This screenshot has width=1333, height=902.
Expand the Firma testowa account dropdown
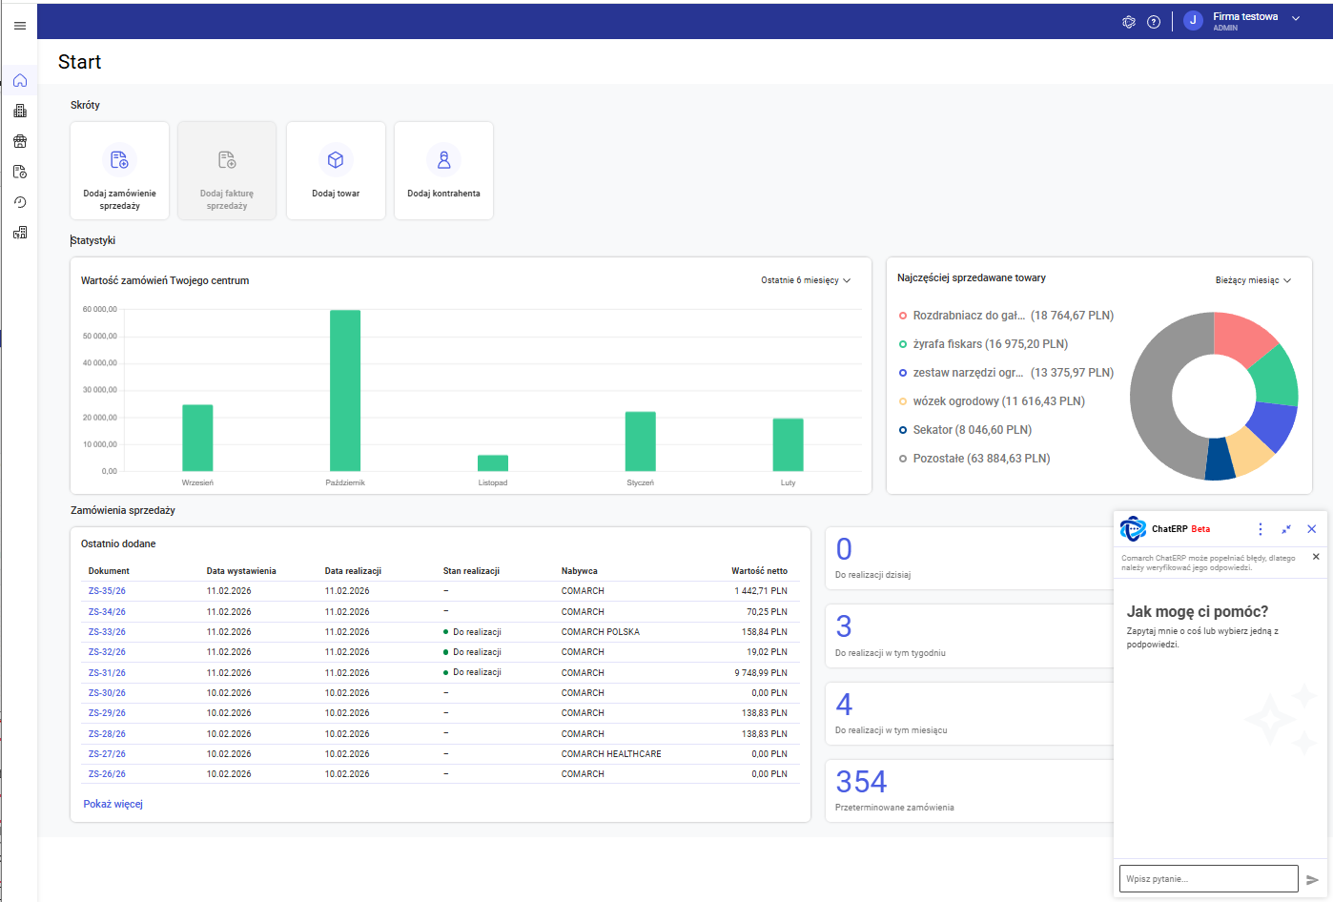coord(1296,18)
